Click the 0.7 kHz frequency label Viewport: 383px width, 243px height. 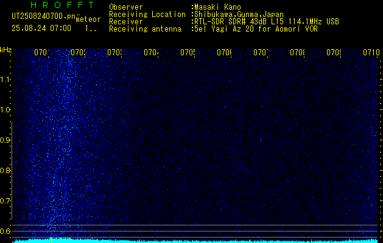point(5,201)
